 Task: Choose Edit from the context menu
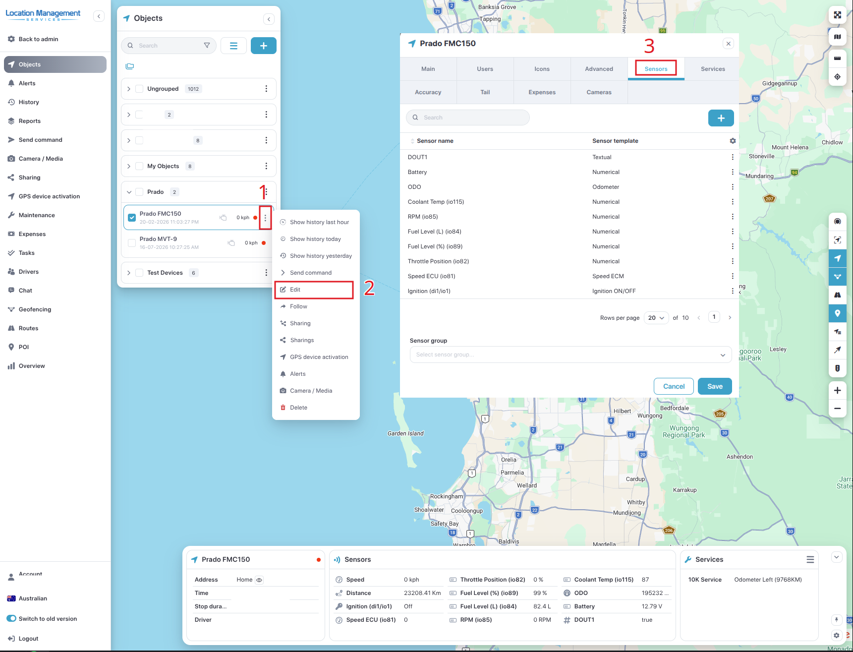(314, 290)
